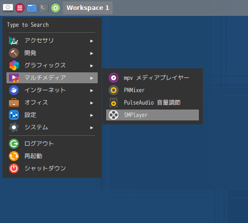The width and height of the screenshot is (248, 223).
Task: Expand the システム submenu arrow
Action: click(x=91, y=128)
